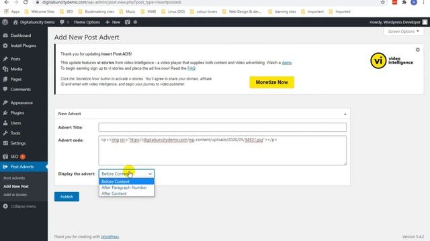The width and height of the screenshot is (430, 241).
Task: Click browser address bar URL
Action: (x=112, y=3)
